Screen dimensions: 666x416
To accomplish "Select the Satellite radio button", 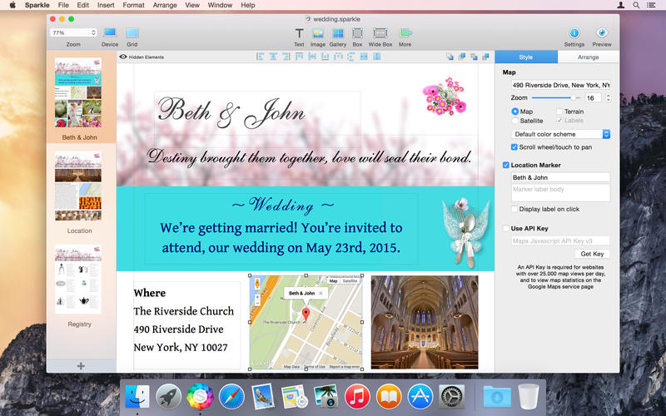I will pyautogui.click(x=515, y=121).
